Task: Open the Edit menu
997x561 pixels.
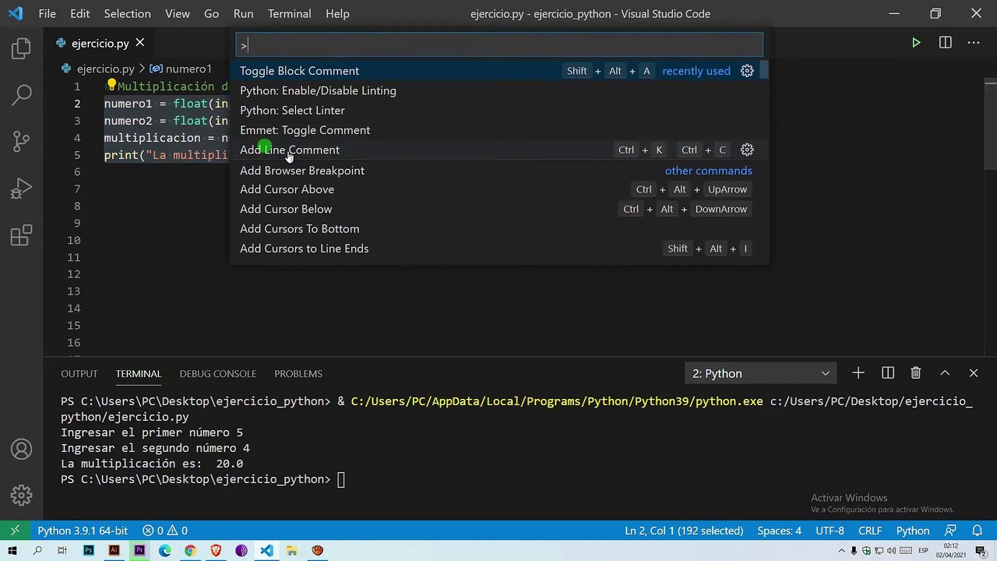Action: point(79,13)
